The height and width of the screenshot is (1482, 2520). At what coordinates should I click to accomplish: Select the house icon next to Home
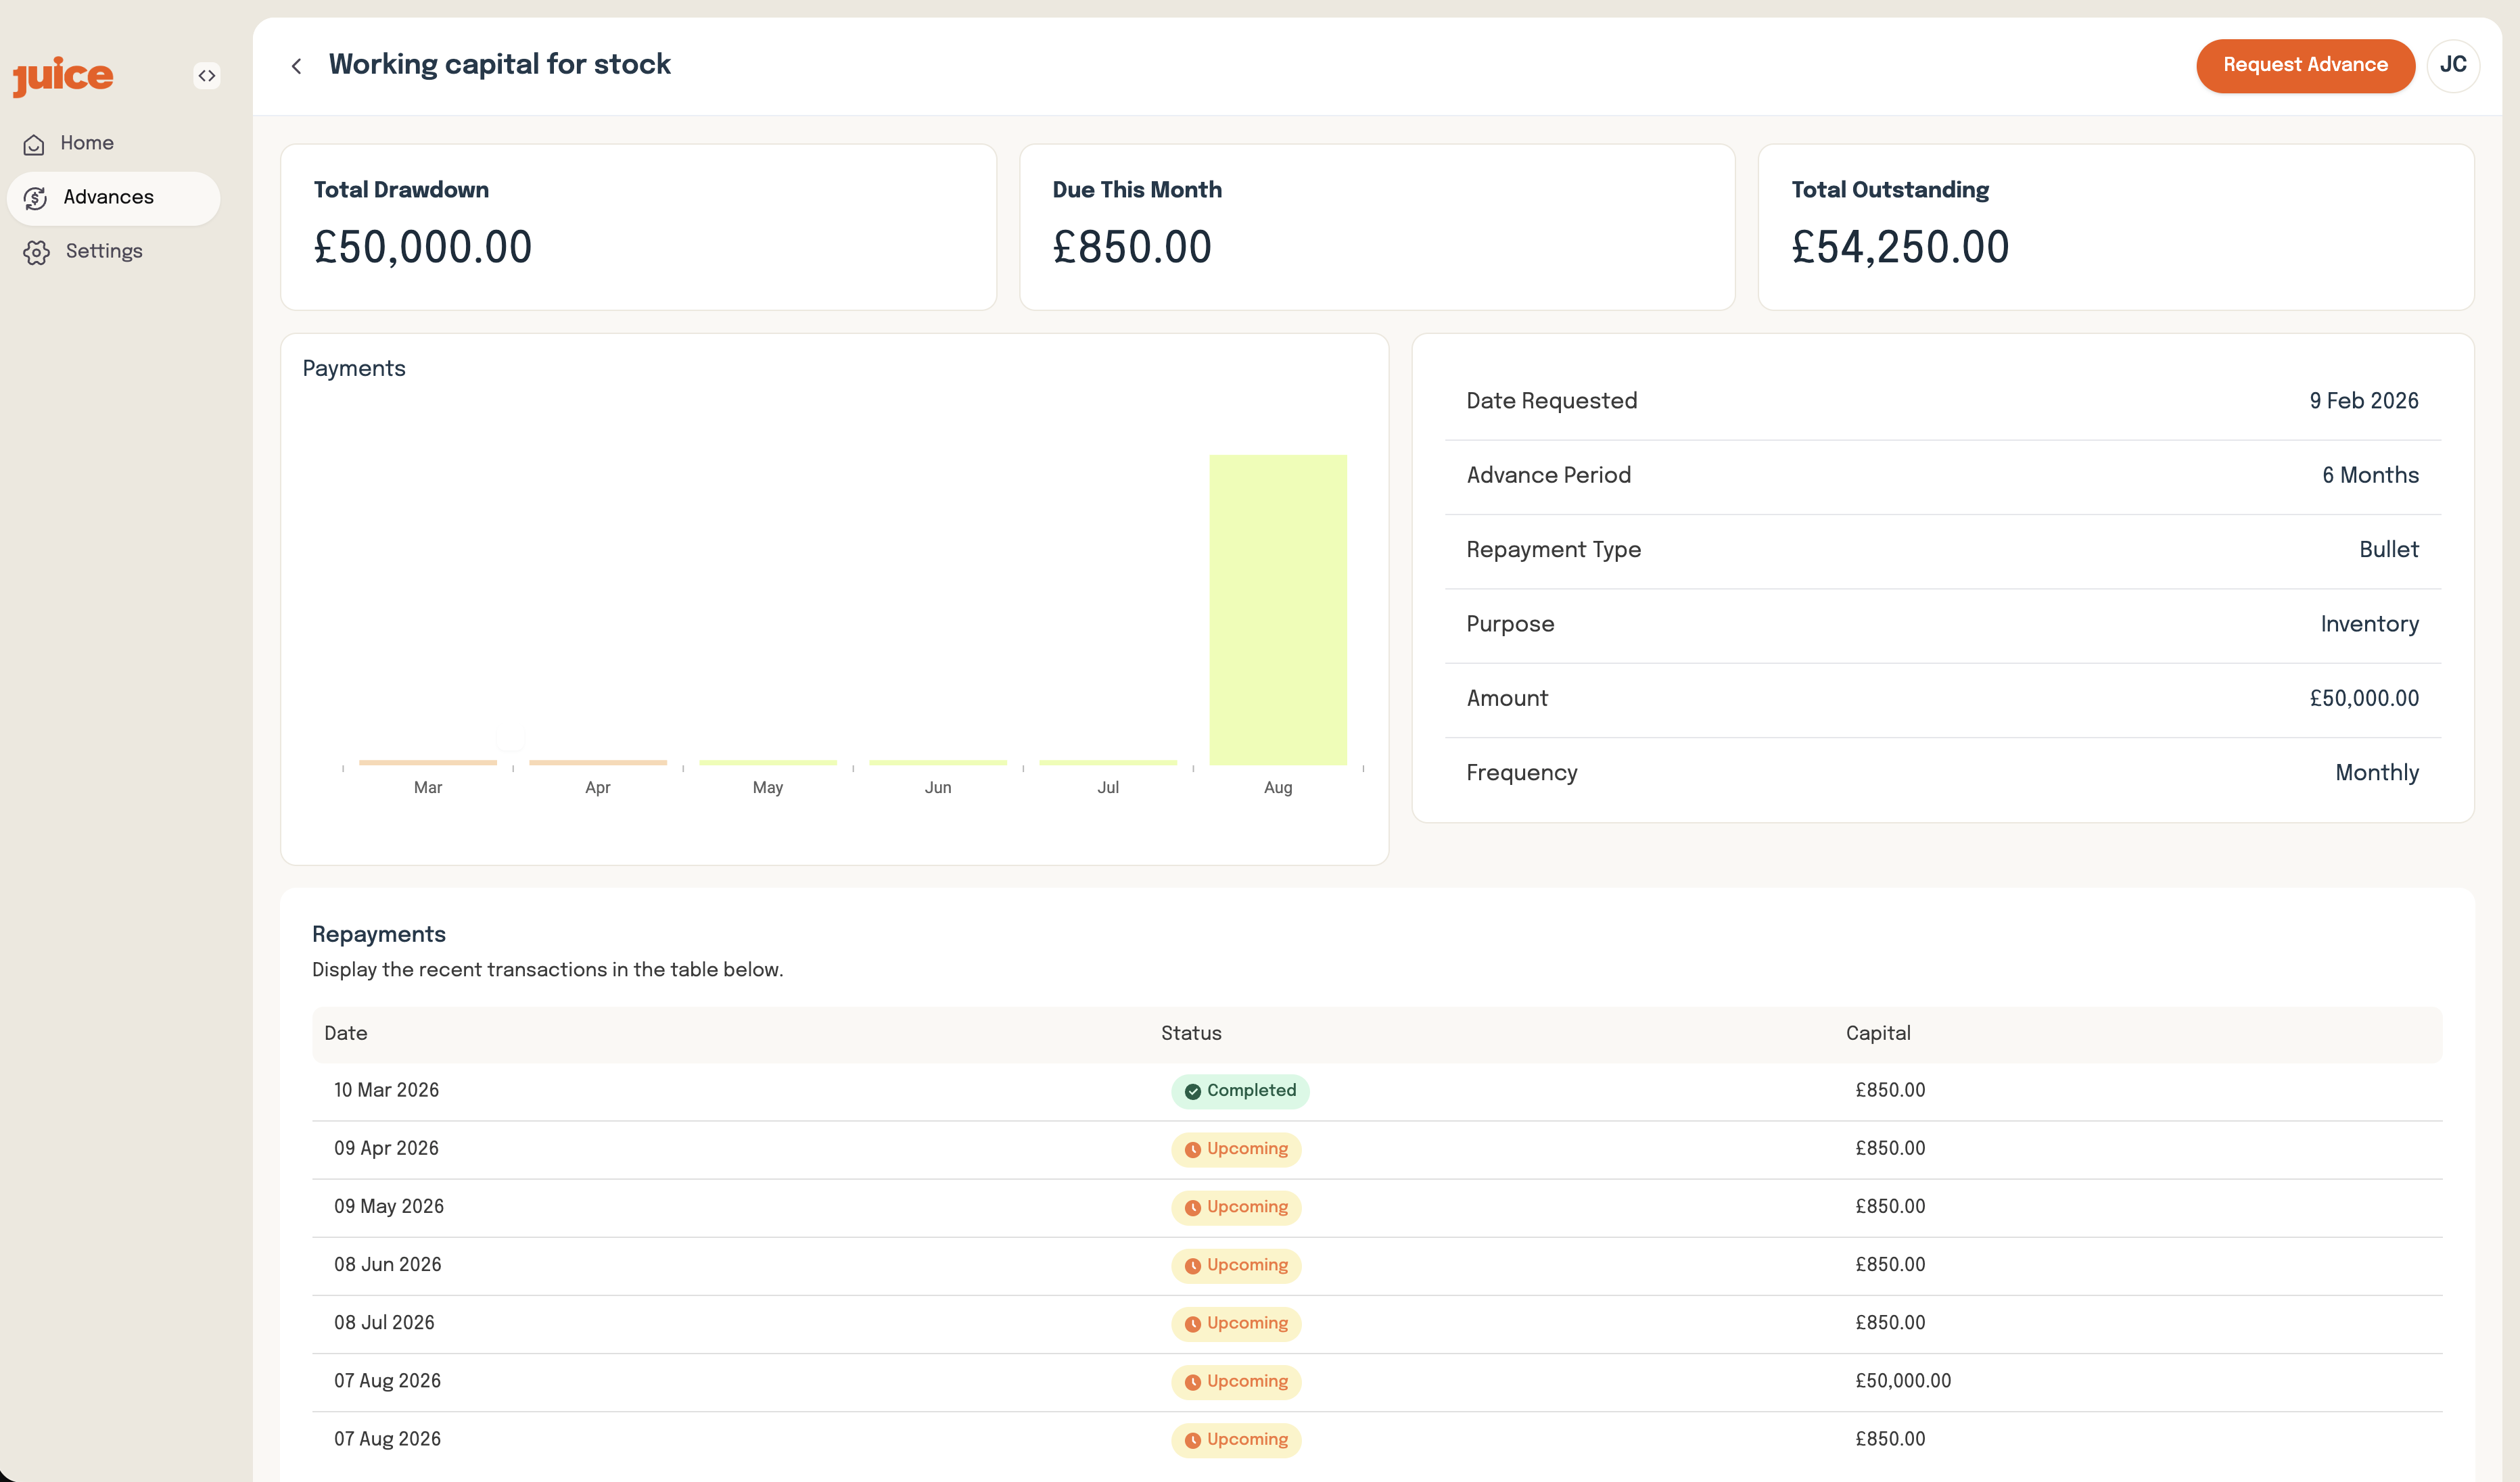35,143
